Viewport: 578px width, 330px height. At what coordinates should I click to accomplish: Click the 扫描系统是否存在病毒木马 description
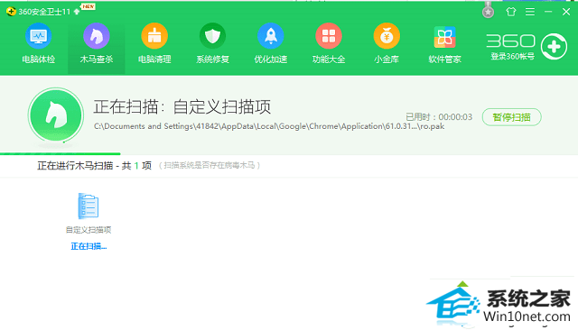(210, 165)
